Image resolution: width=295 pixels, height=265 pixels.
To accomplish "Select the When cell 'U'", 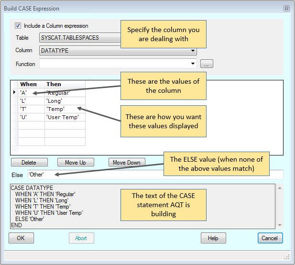I will [x=31, y=117].
